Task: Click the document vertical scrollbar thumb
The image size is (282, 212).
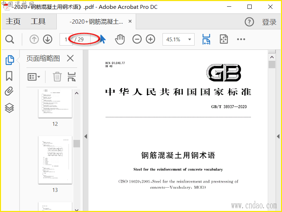Action: coord(272,64)
